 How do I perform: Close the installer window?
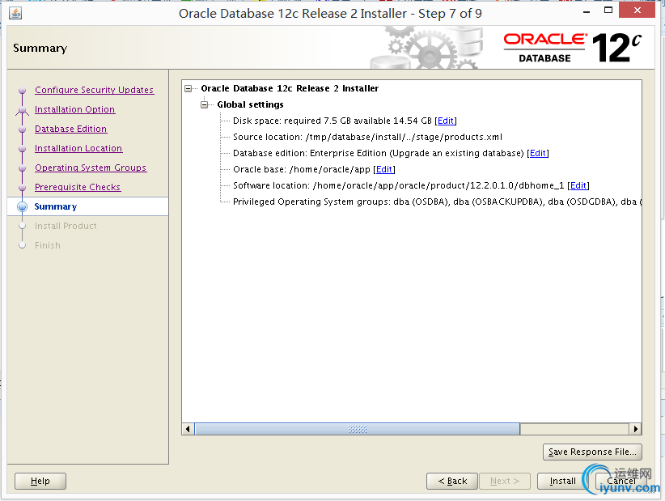[x=637, y=11]
